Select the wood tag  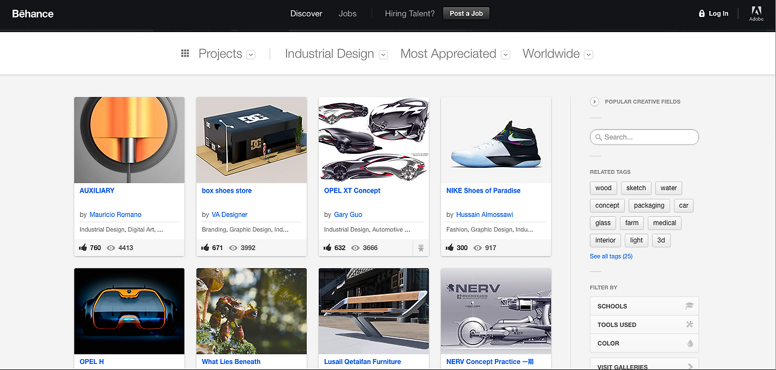pos(603,188)
